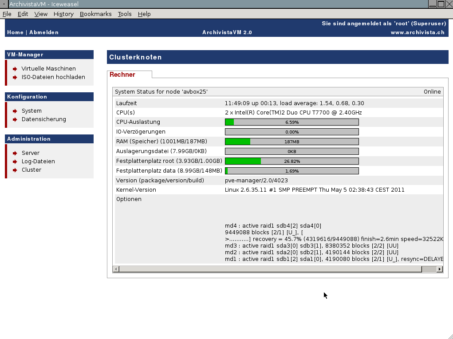Click the arrow icon beside ISO-Dateien hochladen

click(15, 77)
